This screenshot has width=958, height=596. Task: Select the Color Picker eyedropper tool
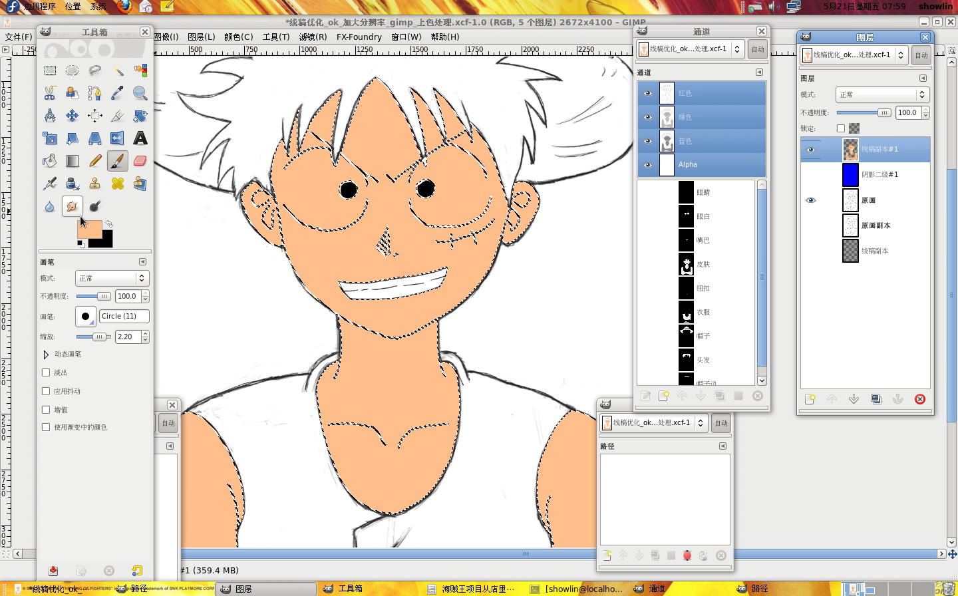(118, 93)
